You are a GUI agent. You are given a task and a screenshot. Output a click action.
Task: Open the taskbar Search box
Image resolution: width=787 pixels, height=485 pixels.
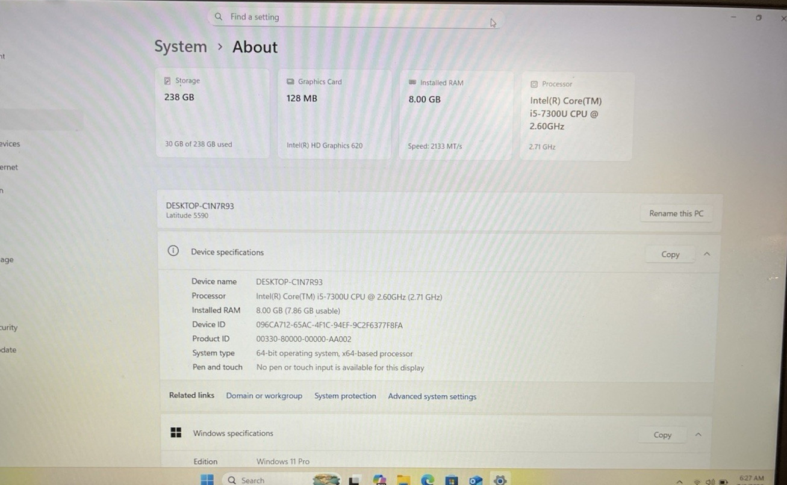point(282,480)
